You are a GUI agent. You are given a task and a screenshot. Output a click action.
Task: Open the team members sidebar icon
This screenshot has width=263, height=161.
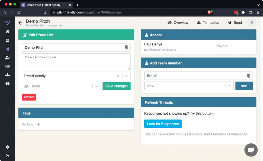[x=7, y=75]
